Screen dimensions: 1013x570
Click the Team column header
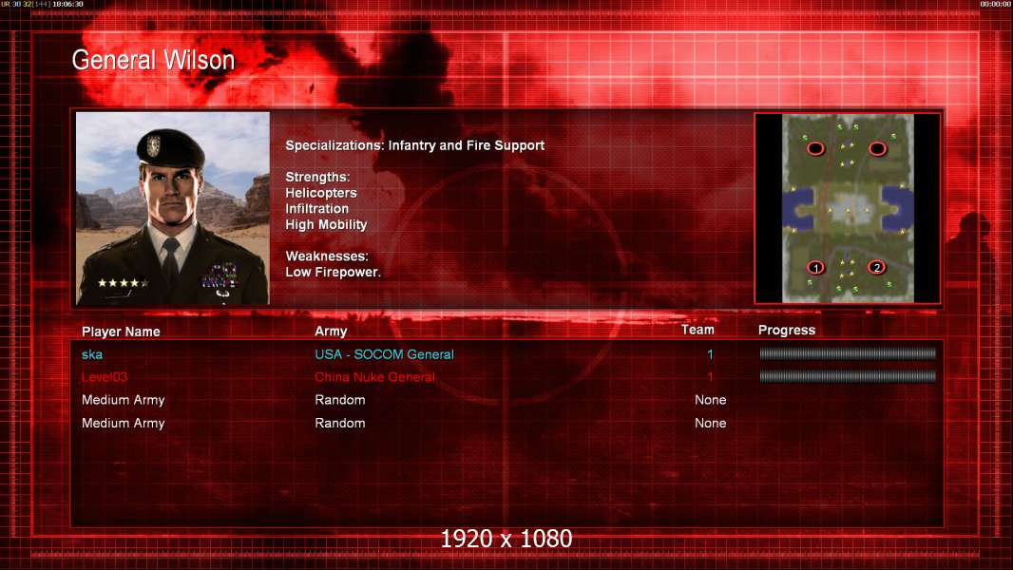(698, 330)
